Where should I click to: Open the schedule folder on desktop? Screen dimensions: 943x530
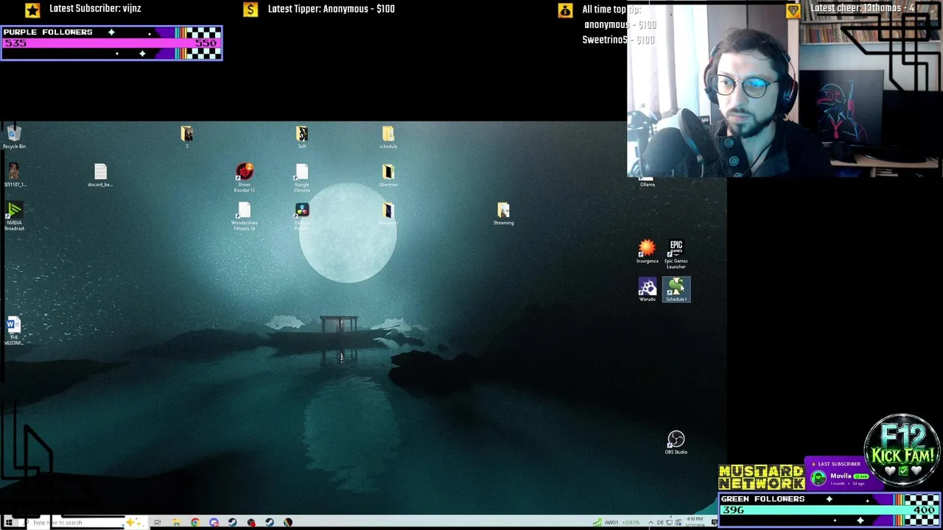click(x=388, y=137)
